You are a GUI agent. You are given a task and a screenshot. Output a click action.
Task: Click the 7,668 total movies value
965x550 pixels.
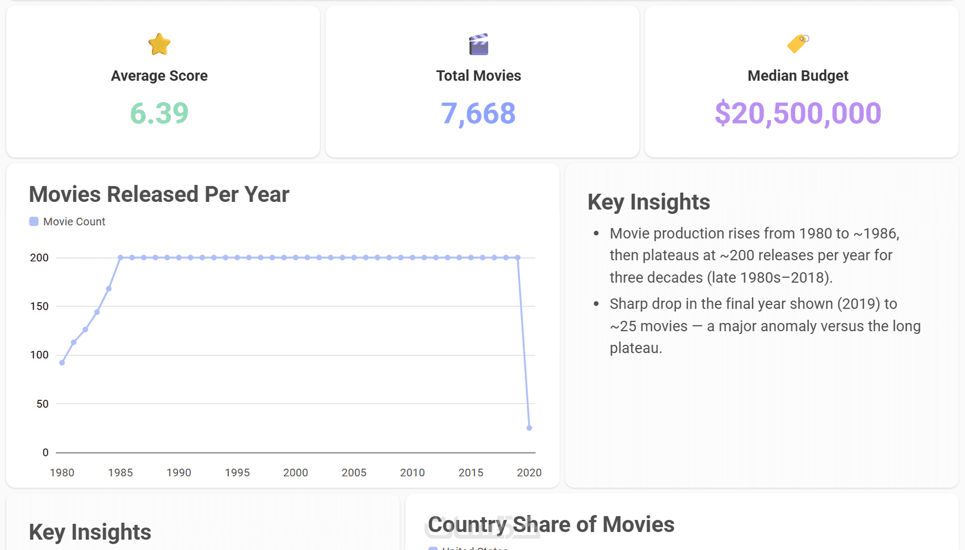click(479, 113)
